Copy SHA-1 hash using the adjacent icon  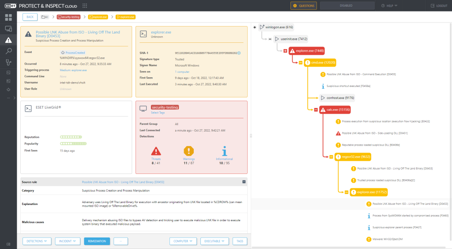[239, 53]
